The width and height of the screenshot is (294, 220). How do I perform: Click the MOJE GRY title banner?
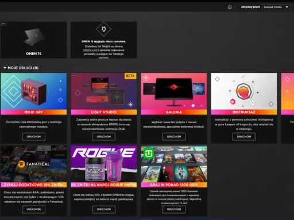[34, 112]
